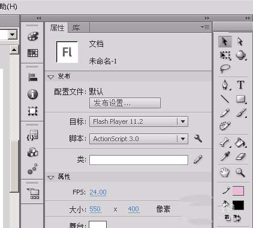This screenshot has width=253, height=228.
Task: Select the Paint Bucket tool
Action: pos(241,142)
